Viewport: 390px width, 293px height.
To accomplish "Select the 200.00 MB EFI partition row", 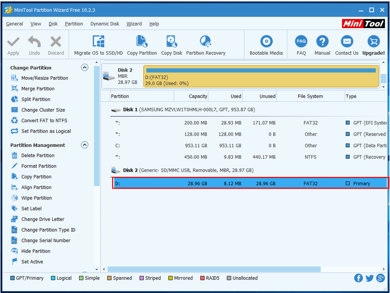I will click(x=249, y=123).
